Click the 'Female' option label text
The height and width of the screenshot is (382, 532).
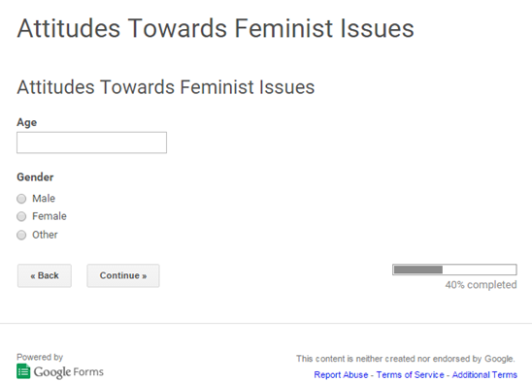(x=50, y=216)
